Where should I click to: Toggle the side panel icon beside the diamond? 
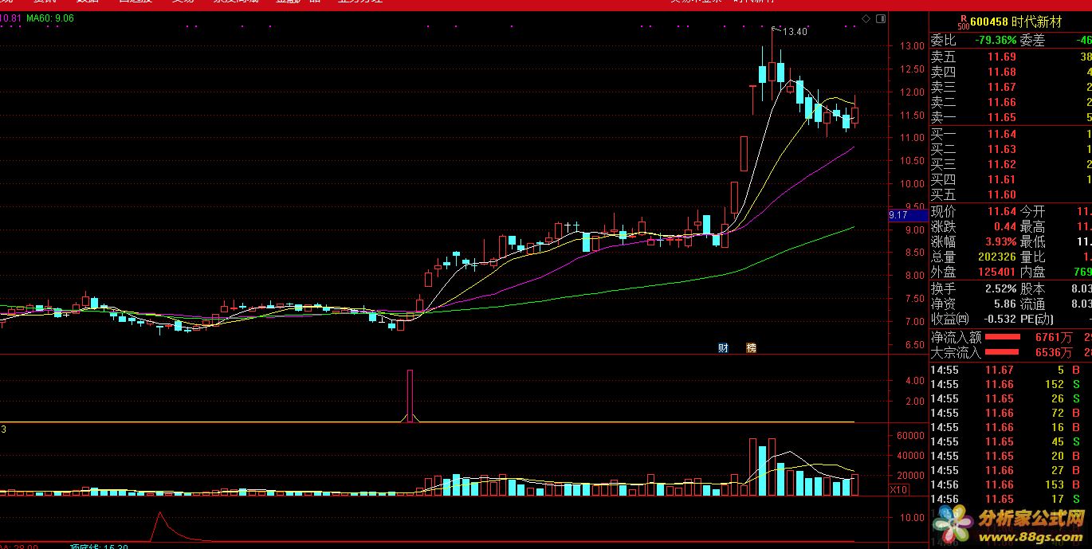coord(880,18)
